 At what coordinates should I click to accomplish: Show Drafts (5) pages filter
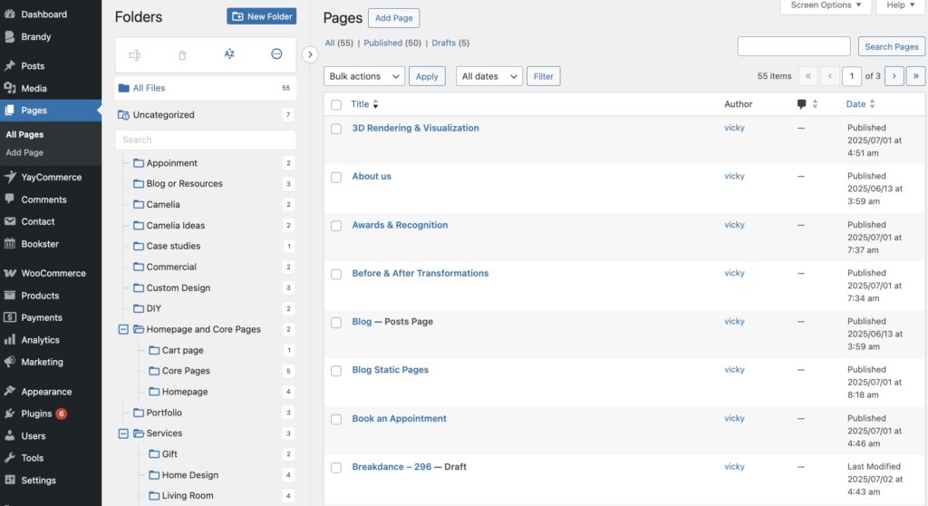(450, 43)
